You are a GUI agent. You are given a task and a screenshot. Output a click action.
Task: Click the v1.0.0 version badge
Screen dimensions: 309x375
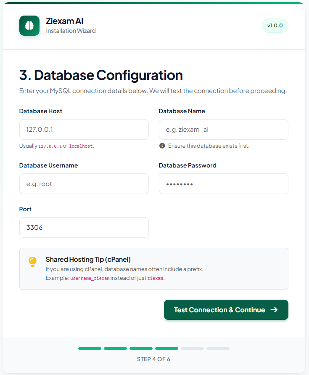click(x=275, y=26)
